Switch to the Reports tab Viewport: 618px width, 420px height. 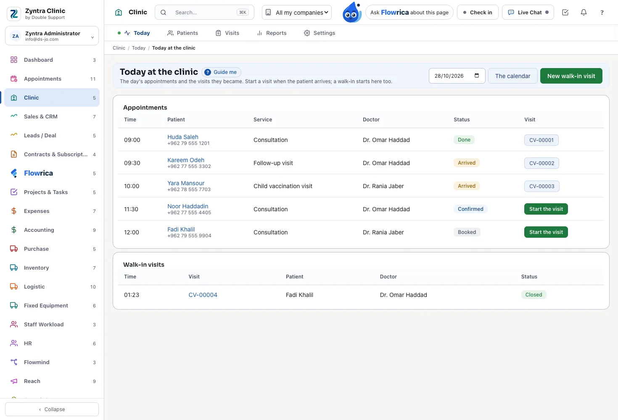(x=272, y=33)
